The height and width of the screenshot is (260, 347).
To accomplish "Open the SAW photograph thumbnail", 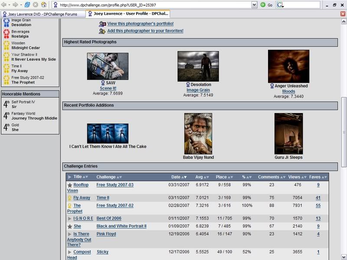I will point(108,66).
